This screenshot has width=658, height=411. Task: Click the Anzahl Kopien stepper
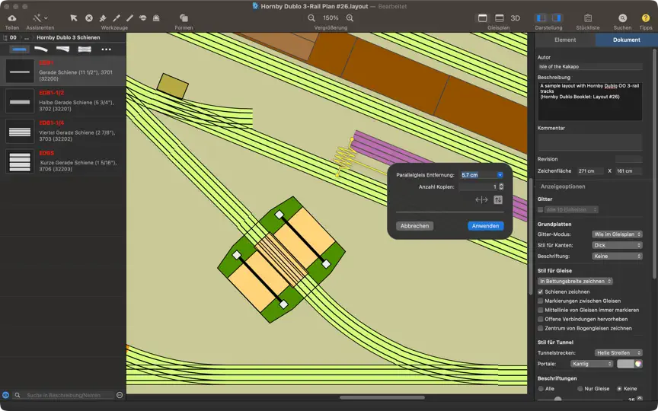pyautogui.click(x=501, y=186)
